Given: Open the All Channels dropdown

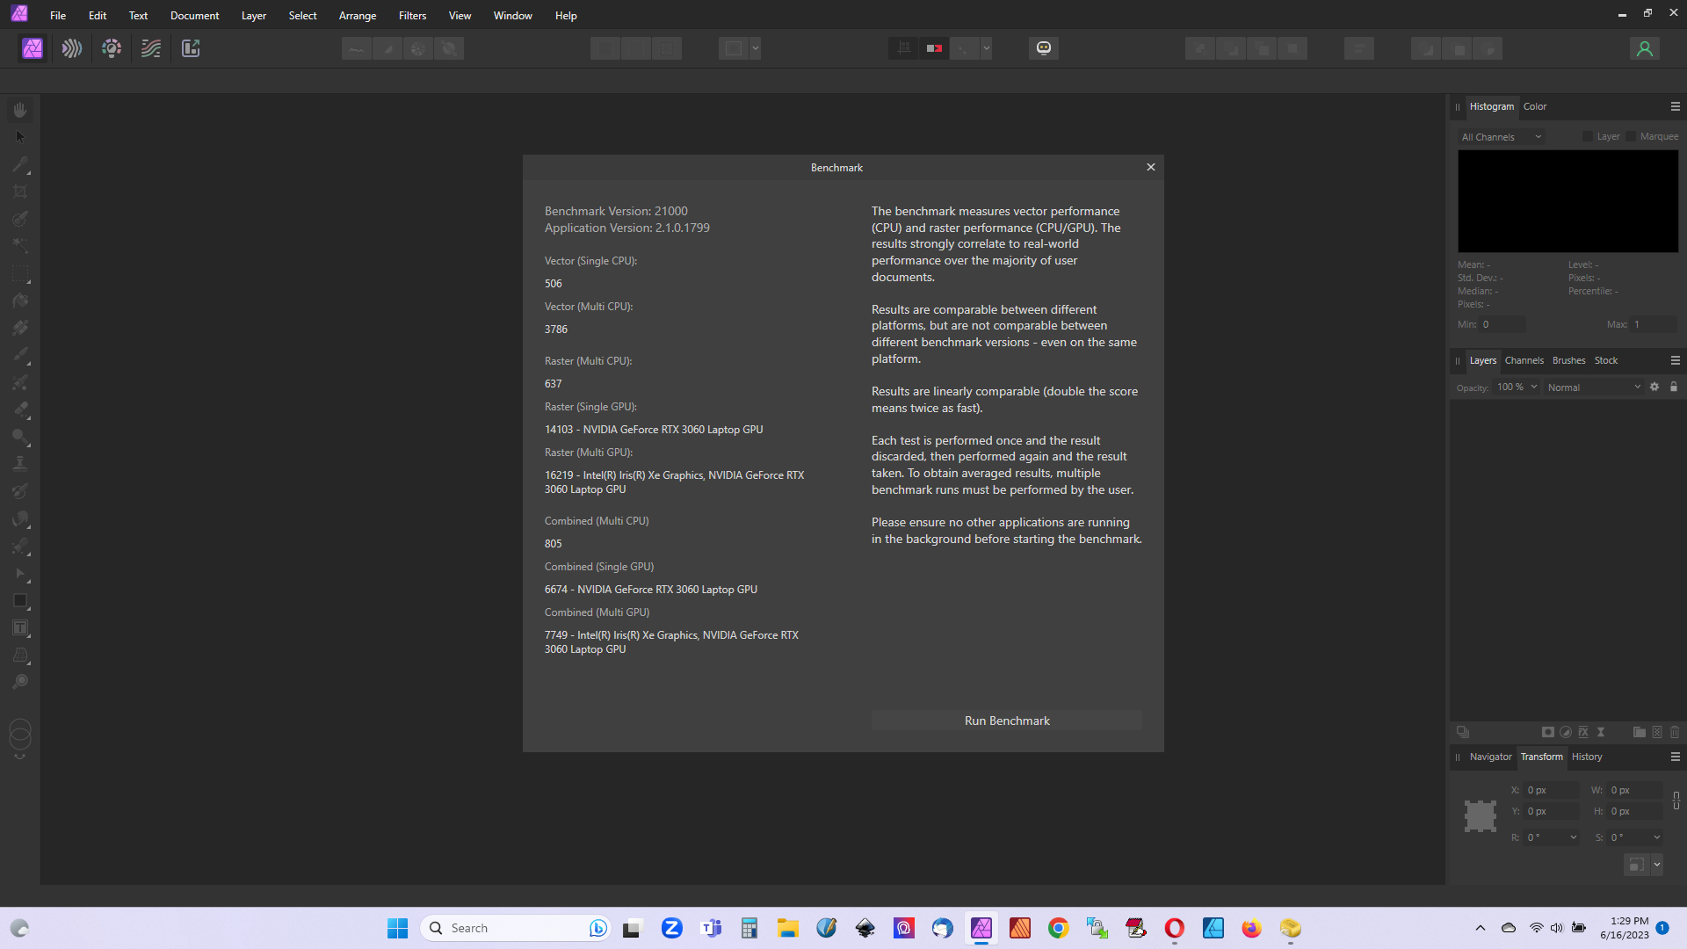Looking at the screenshot, I should pos(1502,137).
